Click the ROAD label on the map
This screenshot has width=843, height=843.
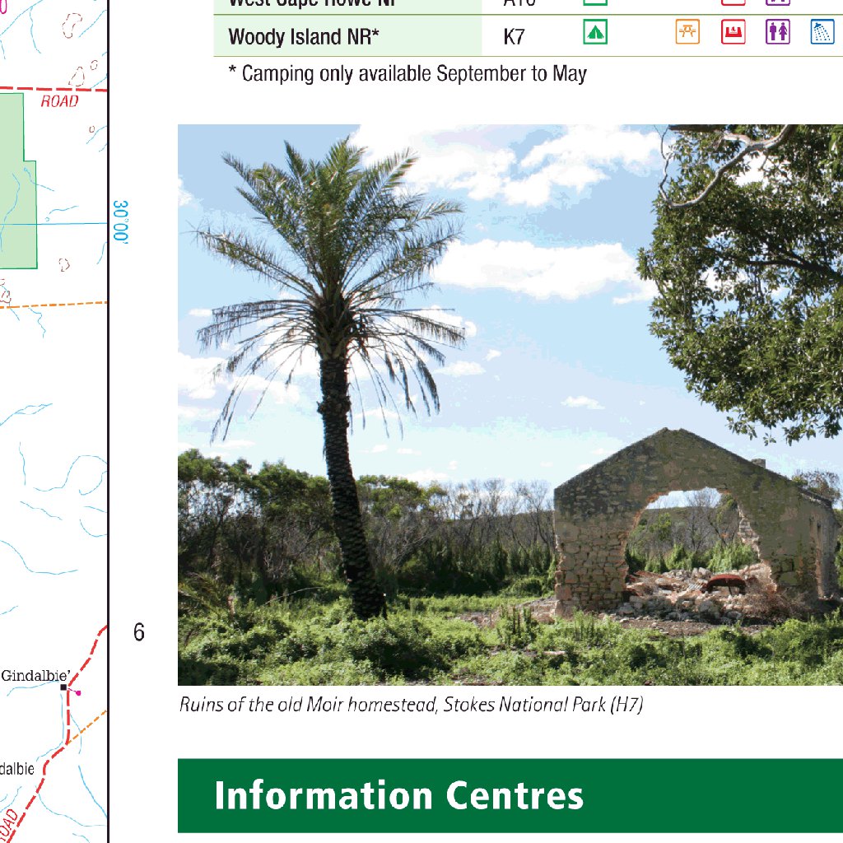pyautogui.click(x=59, y=101)
